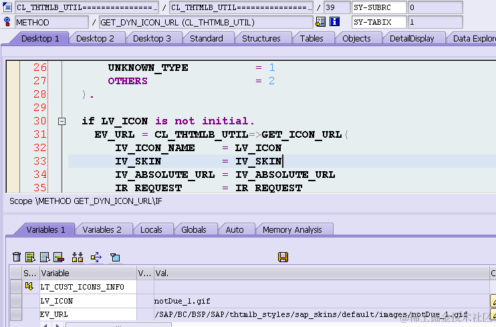Collapse the IF block at line 30
The image size is (496, 327).
pyautogui.click(x=62, y=121)
